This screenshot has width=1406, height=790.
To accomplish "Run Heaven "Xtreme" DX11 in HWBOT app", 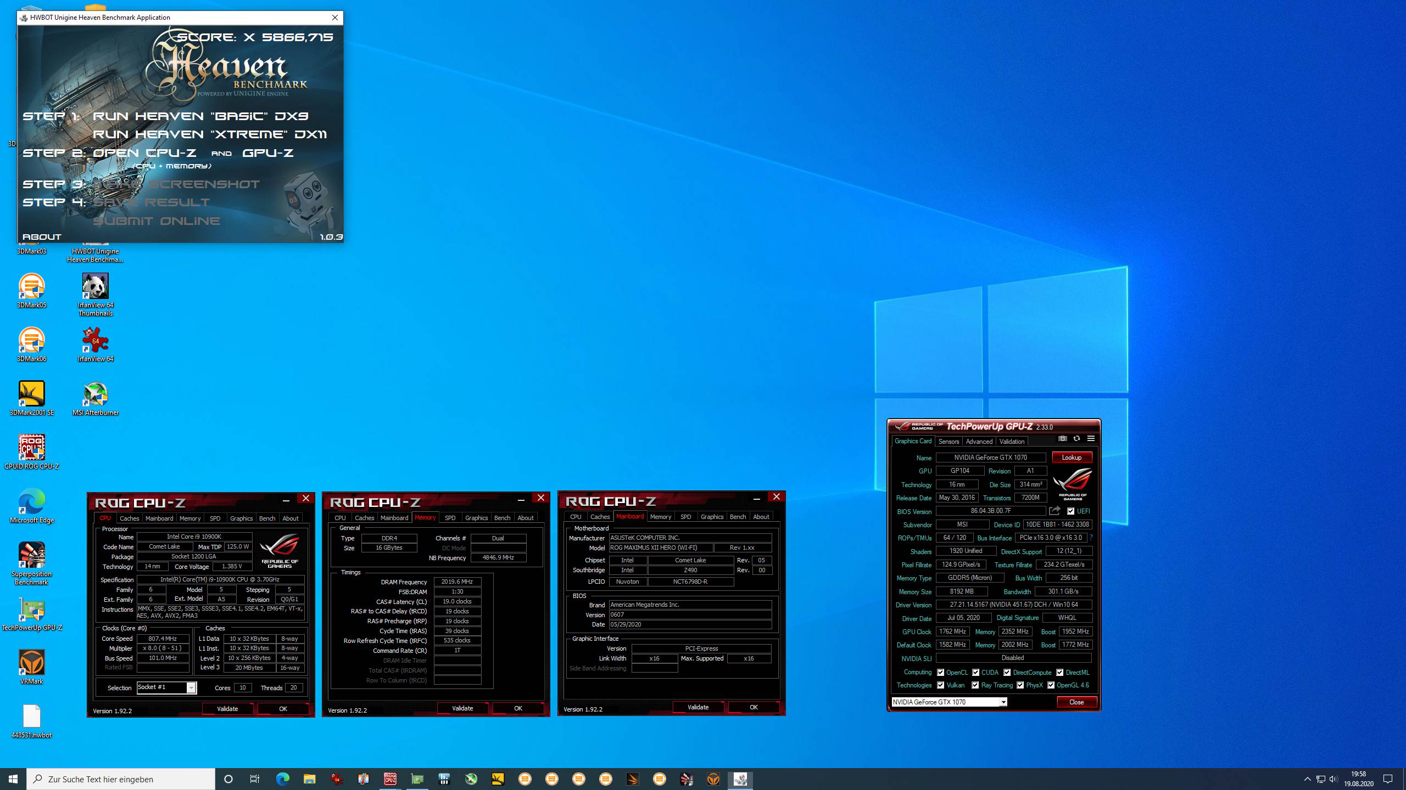I will click(210, 134).
